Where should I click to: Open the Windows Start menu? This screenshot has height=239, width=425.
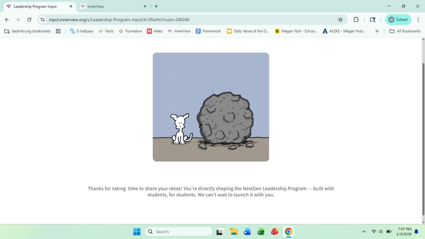pos(136,232)
